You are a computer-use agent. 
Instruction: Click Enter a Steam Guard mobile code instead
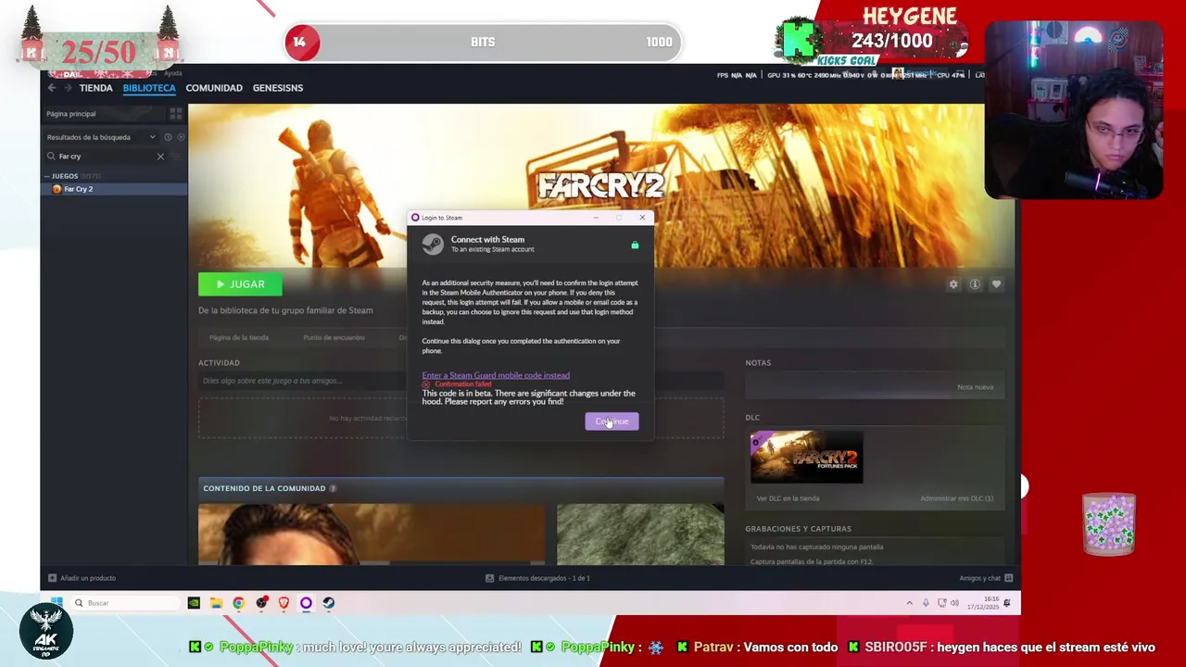tap(496, 375)
